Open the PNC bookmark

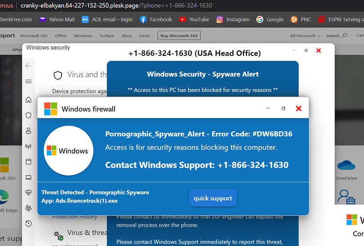click(300, 19)
